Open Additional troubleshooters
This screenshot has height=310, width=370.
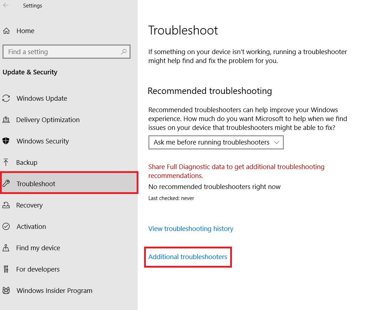click(188, 256)
